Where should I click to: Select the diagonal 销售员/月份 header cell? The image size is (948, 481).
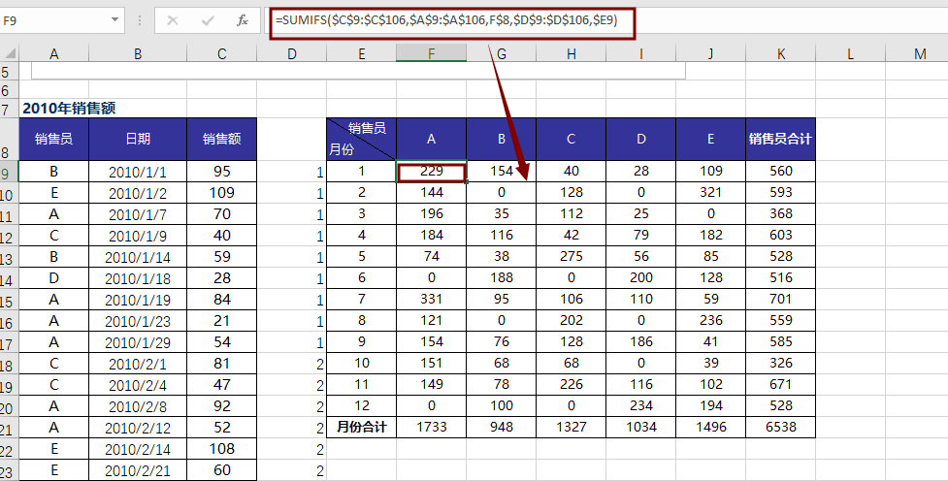click(362, 139)
